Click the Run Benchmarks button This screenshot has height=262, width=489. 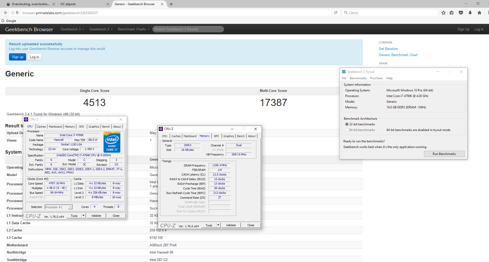click(x=444, y=154)
